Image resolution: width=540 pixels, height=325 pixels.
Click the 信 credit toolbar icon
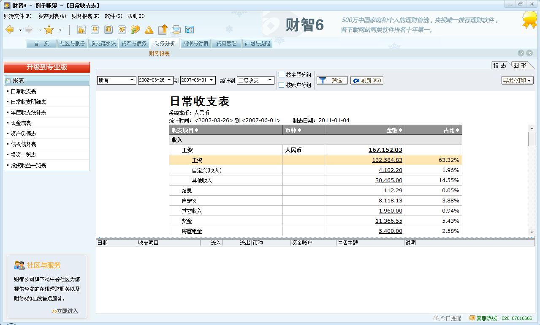[109, 30]
